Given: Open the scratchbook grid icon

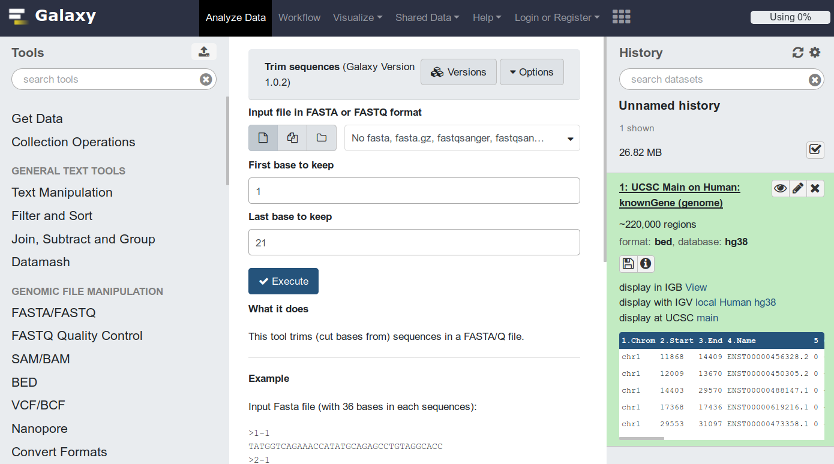Looking at the screenshot, I should [622, 17].
